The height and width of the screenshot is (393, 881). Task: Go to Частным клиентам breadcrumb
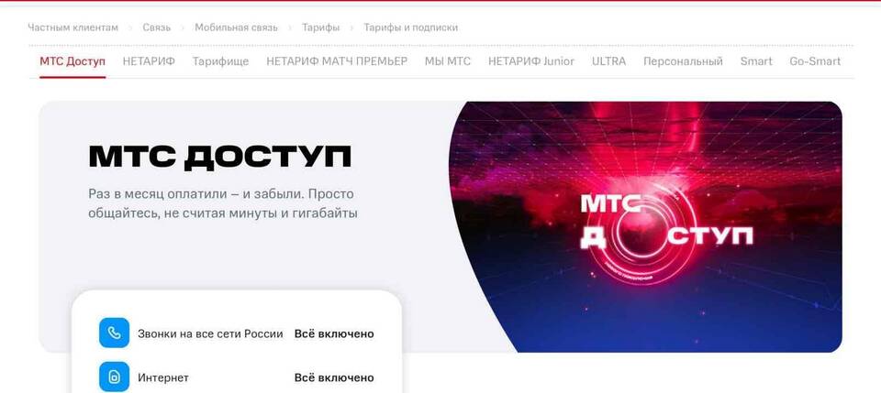(73, 27)
